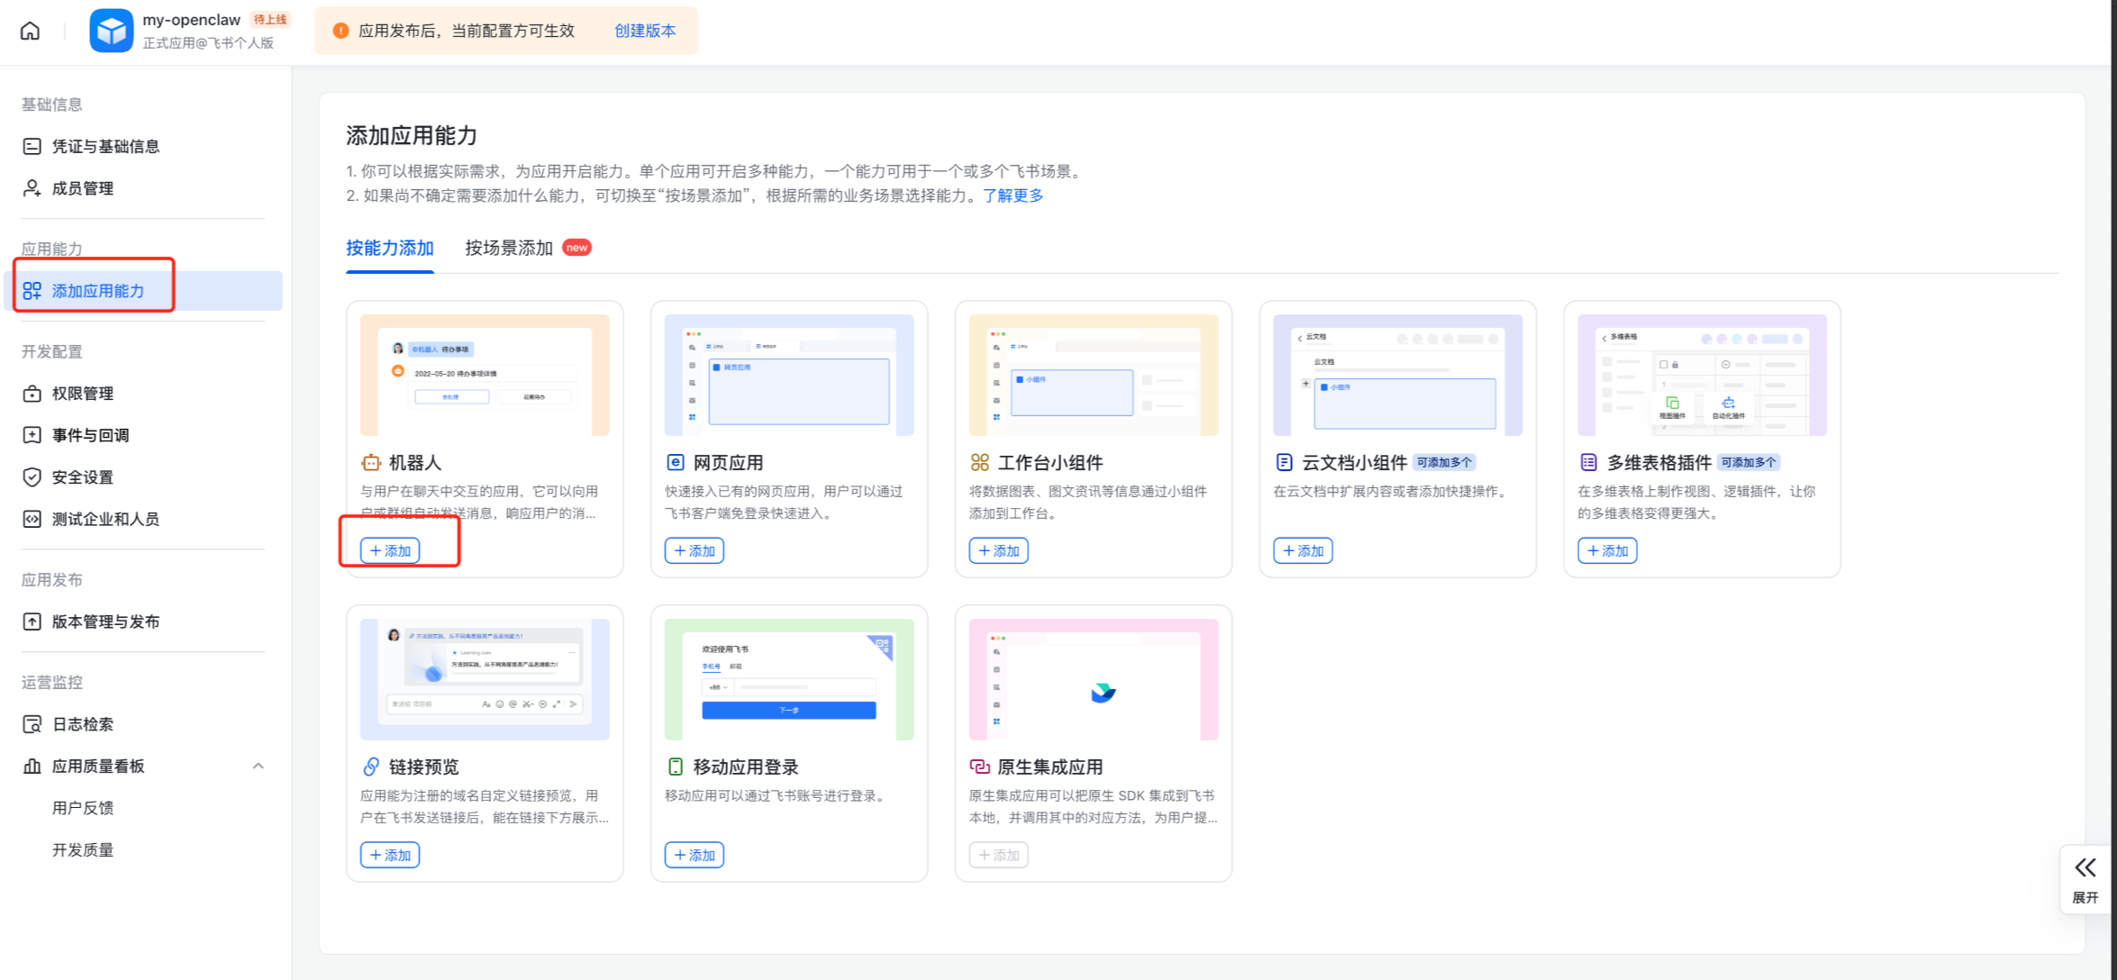The width and height of the screenshot is (2117, 980).
Task: Collapse the 应用质量看板 section chevron
Action: click(x=259, y=767)
